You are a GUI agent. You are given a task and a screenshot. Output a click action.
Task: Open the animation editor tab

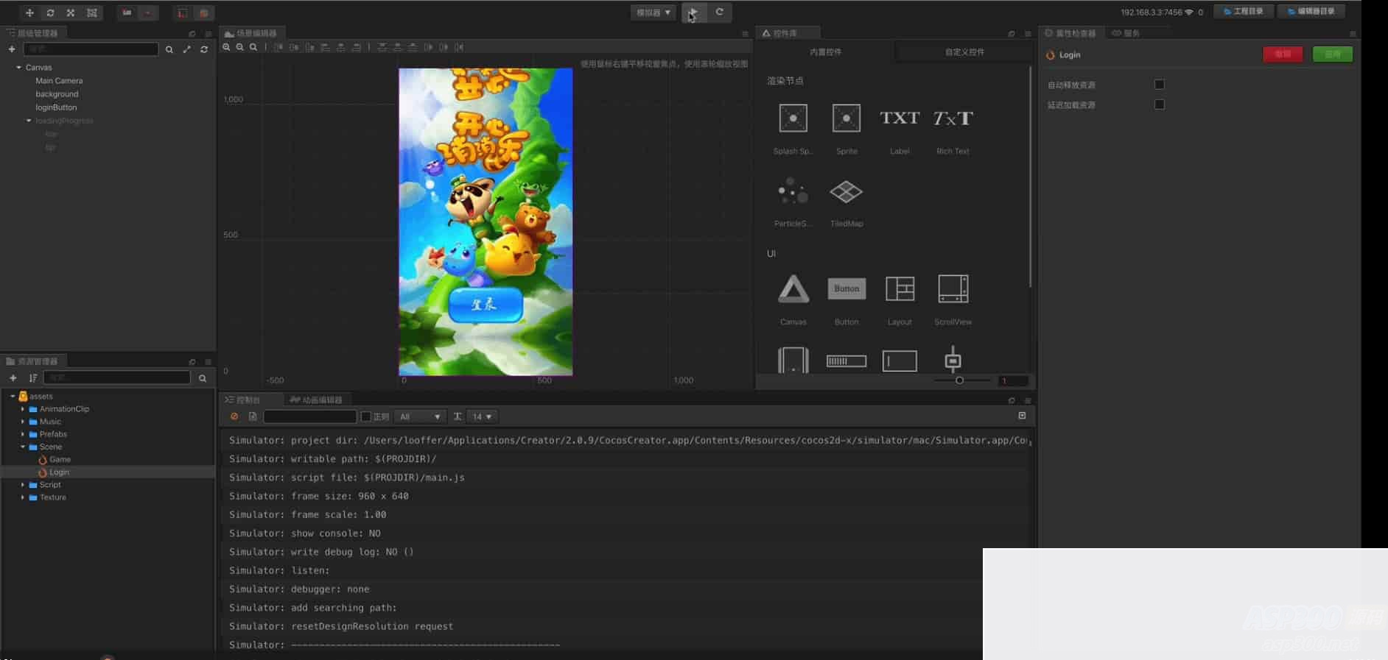coord(317,400)
